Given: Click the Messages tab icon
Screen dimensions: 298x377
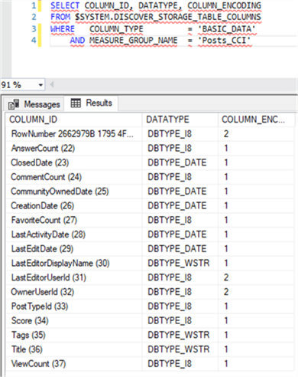Looking at the screenshot, I should (x=14, y=104).
